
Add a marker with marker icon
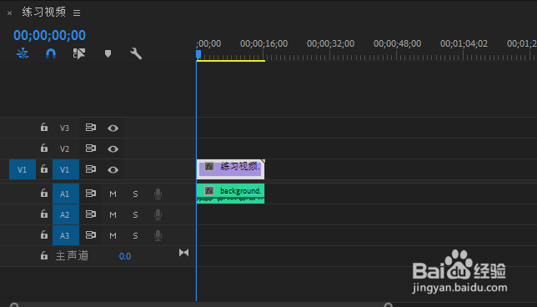[x=108, y=53]
